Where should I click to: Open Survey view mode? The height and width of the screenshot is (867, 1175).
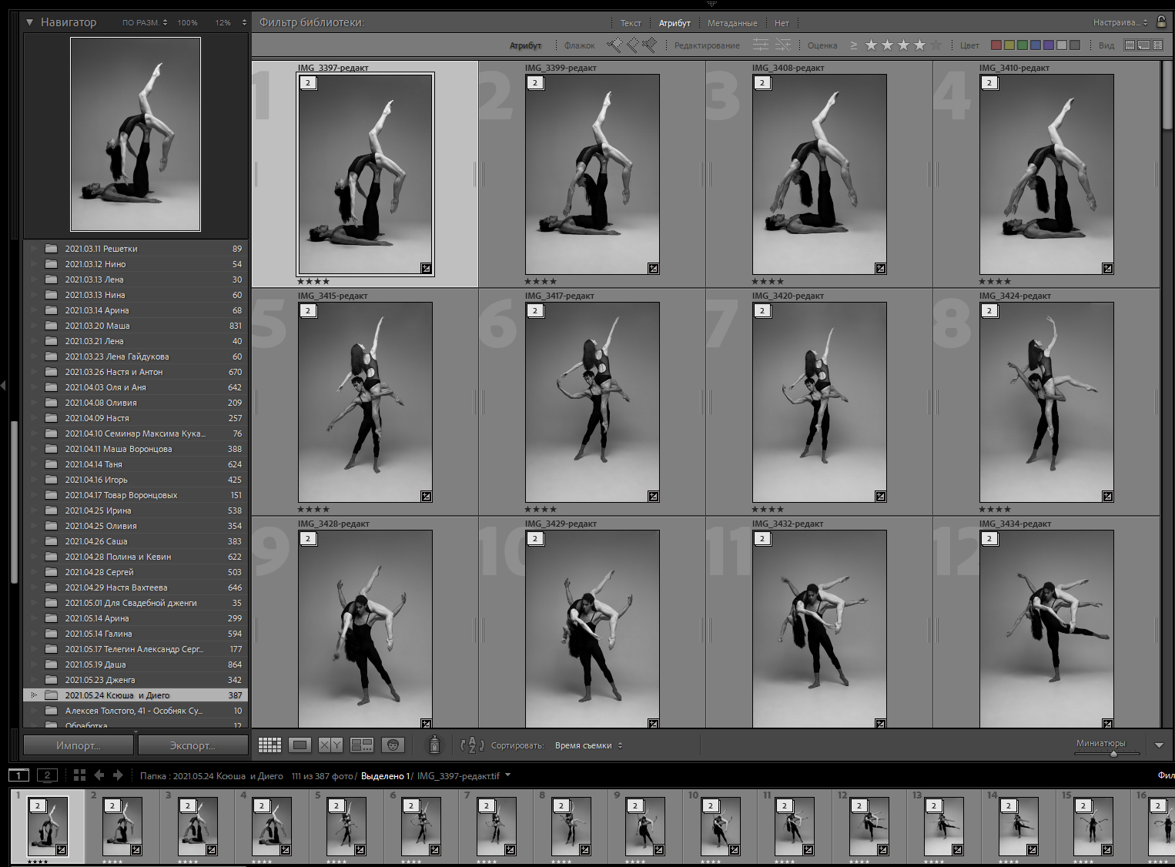(361, 745)
